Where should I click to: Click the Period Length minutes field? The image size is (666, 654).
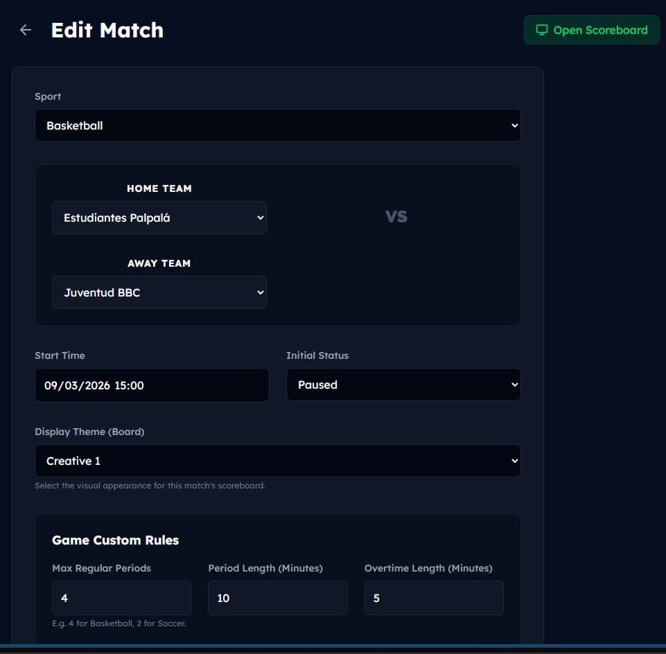[277, 598]
